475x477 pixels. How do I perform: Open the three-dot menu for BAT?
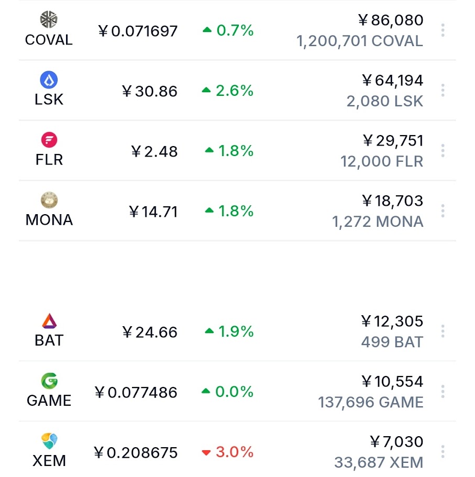[x=443, y=331]
